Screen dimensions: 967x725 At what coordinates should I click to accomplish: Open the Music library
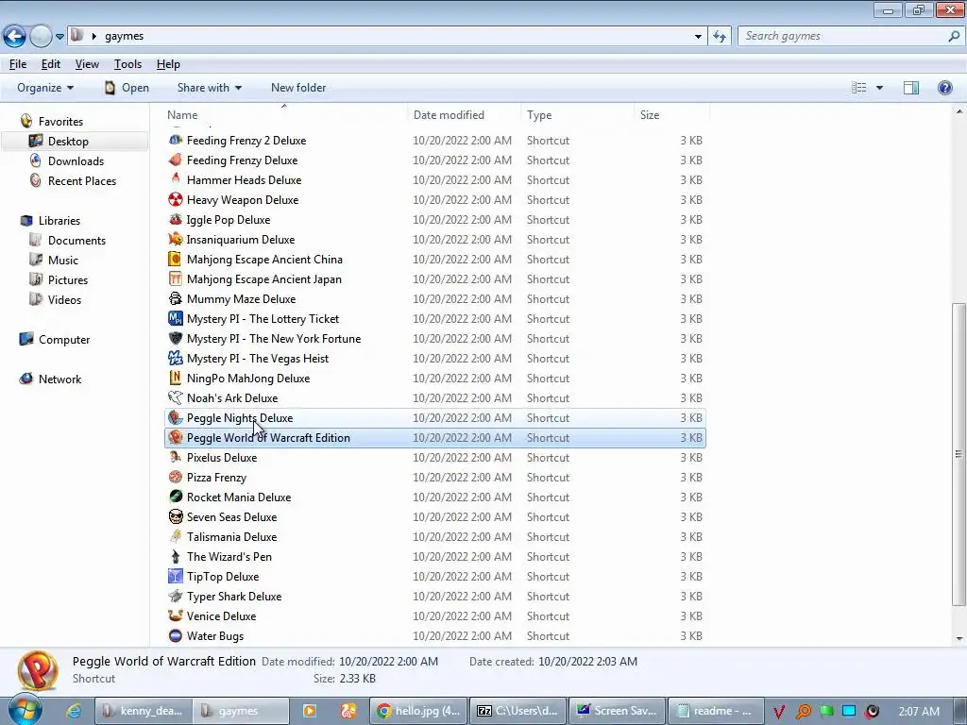(x=63, y=261)
